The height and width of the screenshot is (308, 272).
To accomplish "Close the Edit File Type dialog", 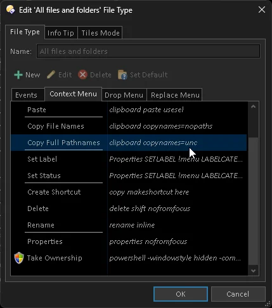I will pos(262,10).
